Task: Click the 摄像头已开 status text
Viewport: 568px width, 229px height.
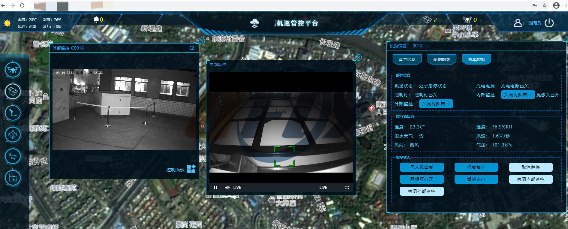Action: [548, 95]
